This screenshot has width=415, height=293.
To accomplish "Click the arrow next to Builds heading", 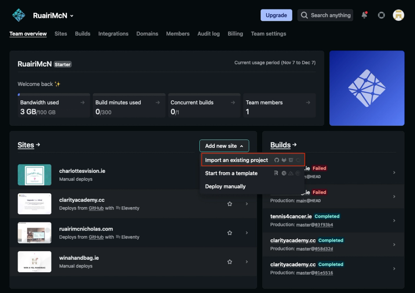I will [295, 144].
